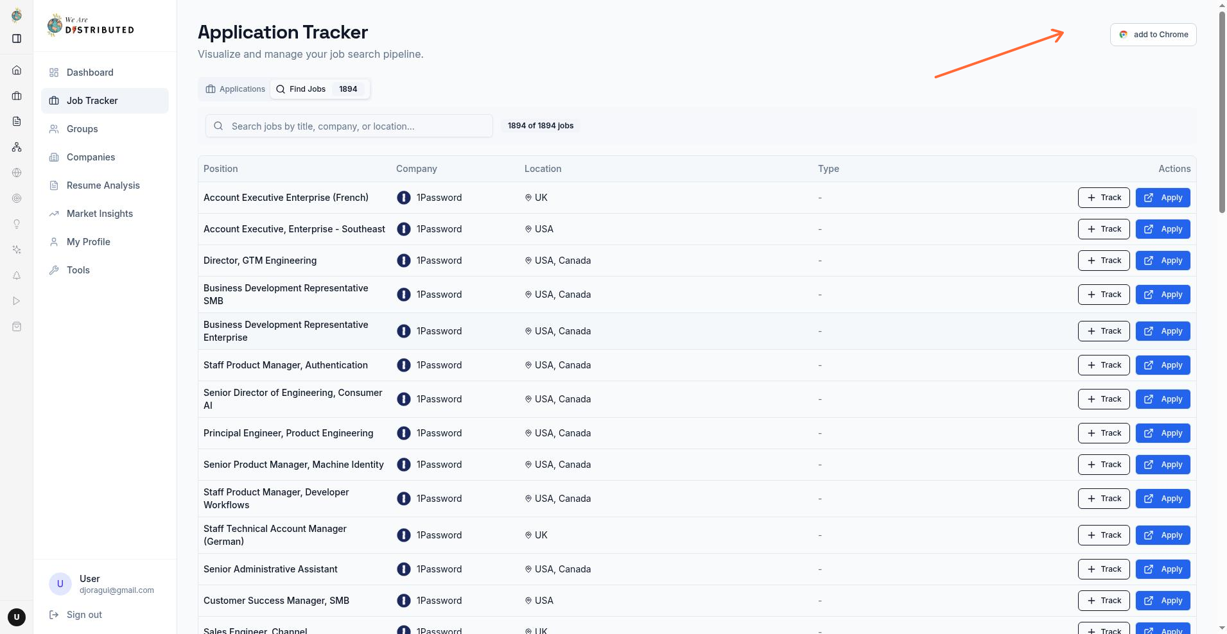Apply to Customer Success Manager, SMB
Viewport: 1227px width, 634px height.
click(x=1163, y=601)
